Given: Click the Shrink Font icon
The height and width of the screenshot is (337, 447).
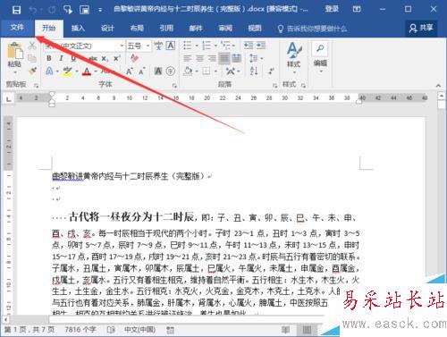Looking at the screenshot, I should tap(141, 72).
